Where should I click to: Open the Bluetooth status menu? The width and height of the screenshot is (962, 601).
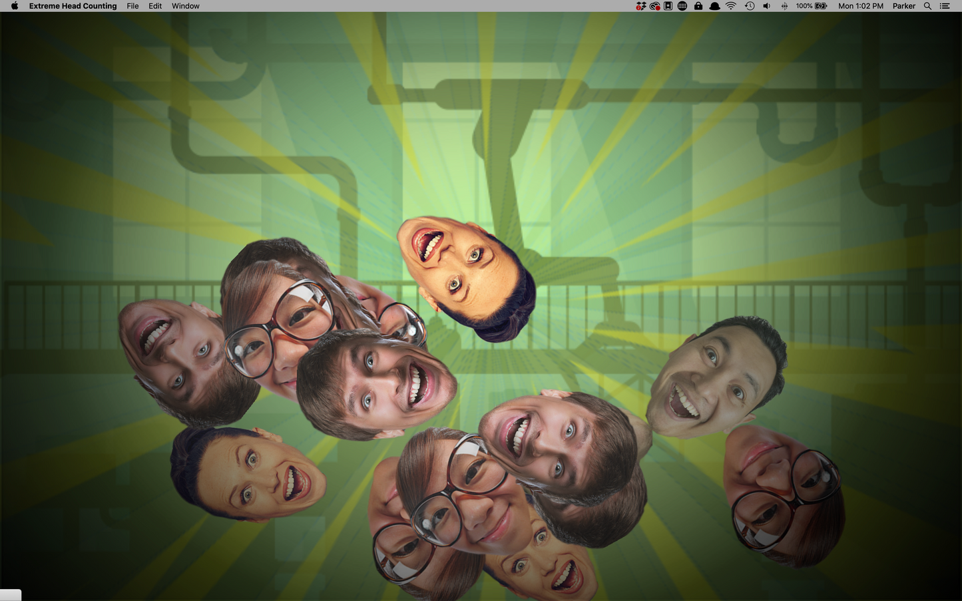pos(784,6)
